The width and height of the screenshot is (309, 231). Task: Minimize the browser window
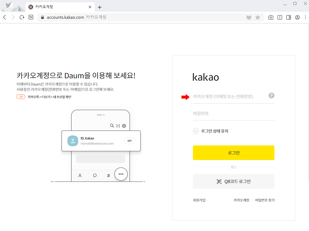pyautogui.click(x=285, y=4)
